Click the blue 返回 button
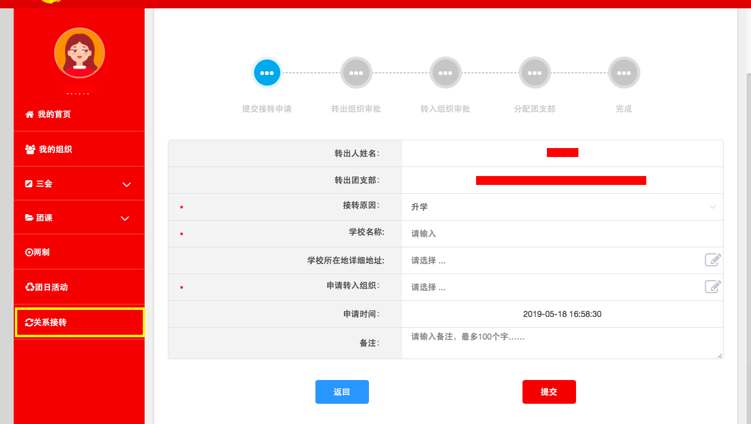 pyautogui.click(x=342, y=392)
